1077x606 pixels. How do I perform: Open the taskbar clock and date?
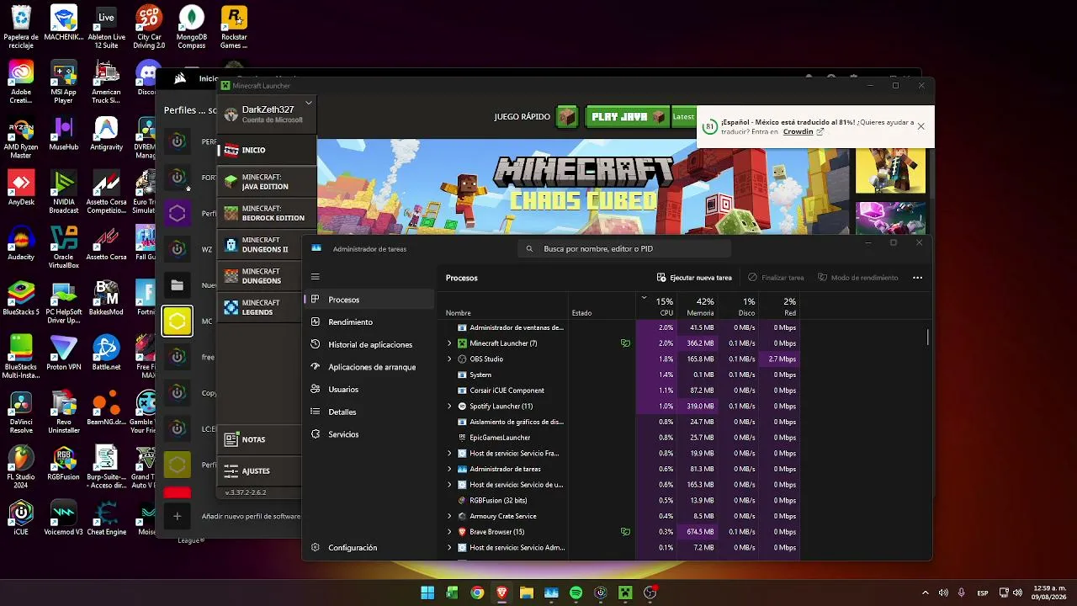1049,593
